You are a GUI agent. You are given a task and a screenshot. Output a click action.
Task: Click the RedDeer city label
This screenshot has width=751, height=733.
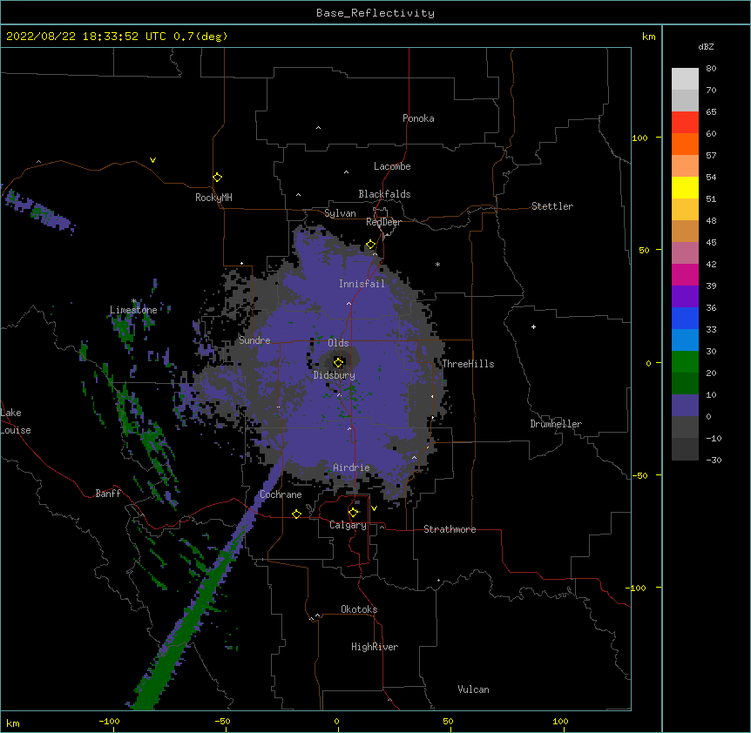(383, 222)
